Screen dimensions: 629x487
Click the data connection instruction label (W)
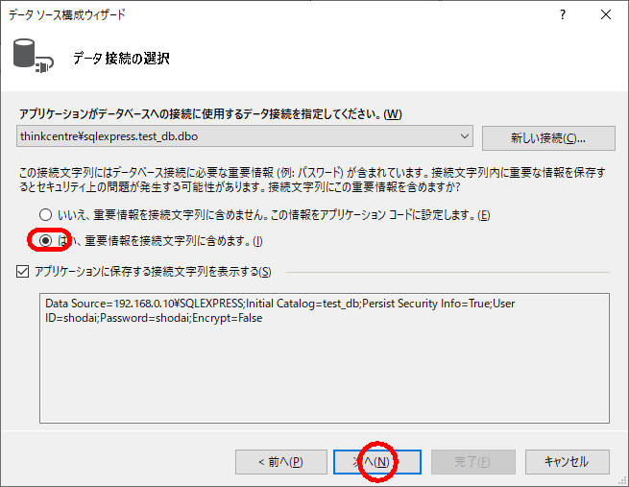(211, 114)
